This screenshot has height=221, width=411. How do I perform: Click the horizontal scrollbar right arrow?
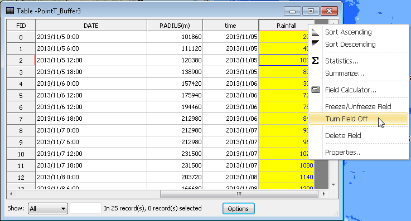[323, 194]
